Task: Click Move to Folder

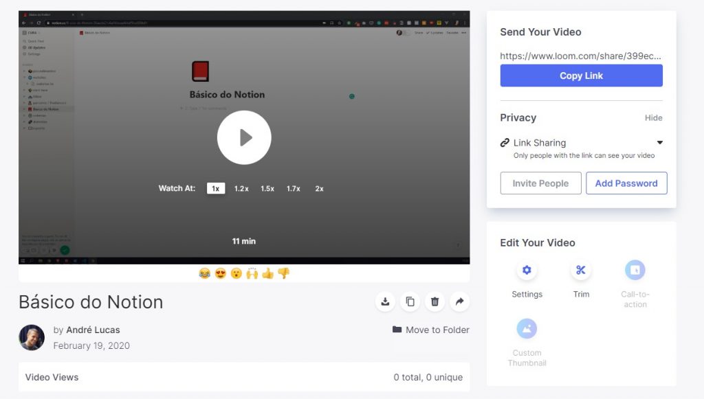Action: click(430, 330)
